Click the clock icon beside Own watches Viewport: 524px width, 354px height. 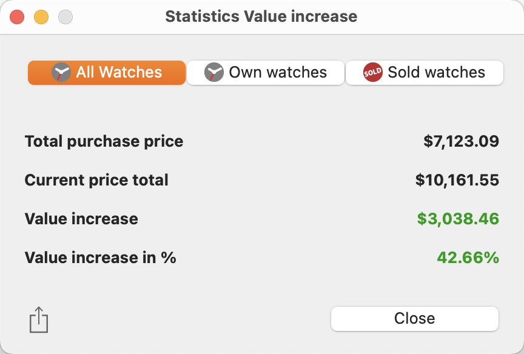click(214, 72)
